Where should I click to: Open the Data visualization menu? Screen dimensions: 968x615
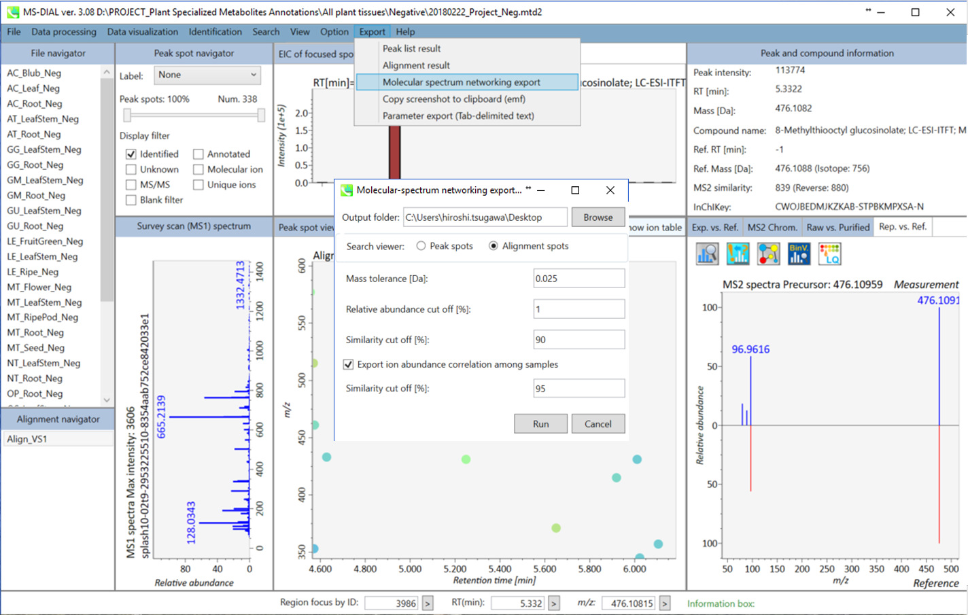(143, 32)
